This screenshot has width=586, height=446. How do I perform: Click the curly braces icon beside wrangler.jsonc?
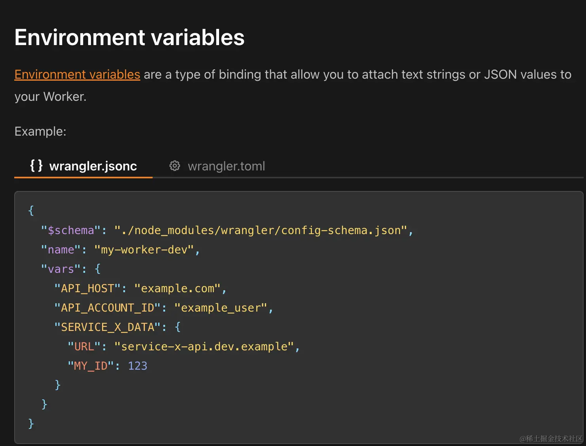[36, 166]
